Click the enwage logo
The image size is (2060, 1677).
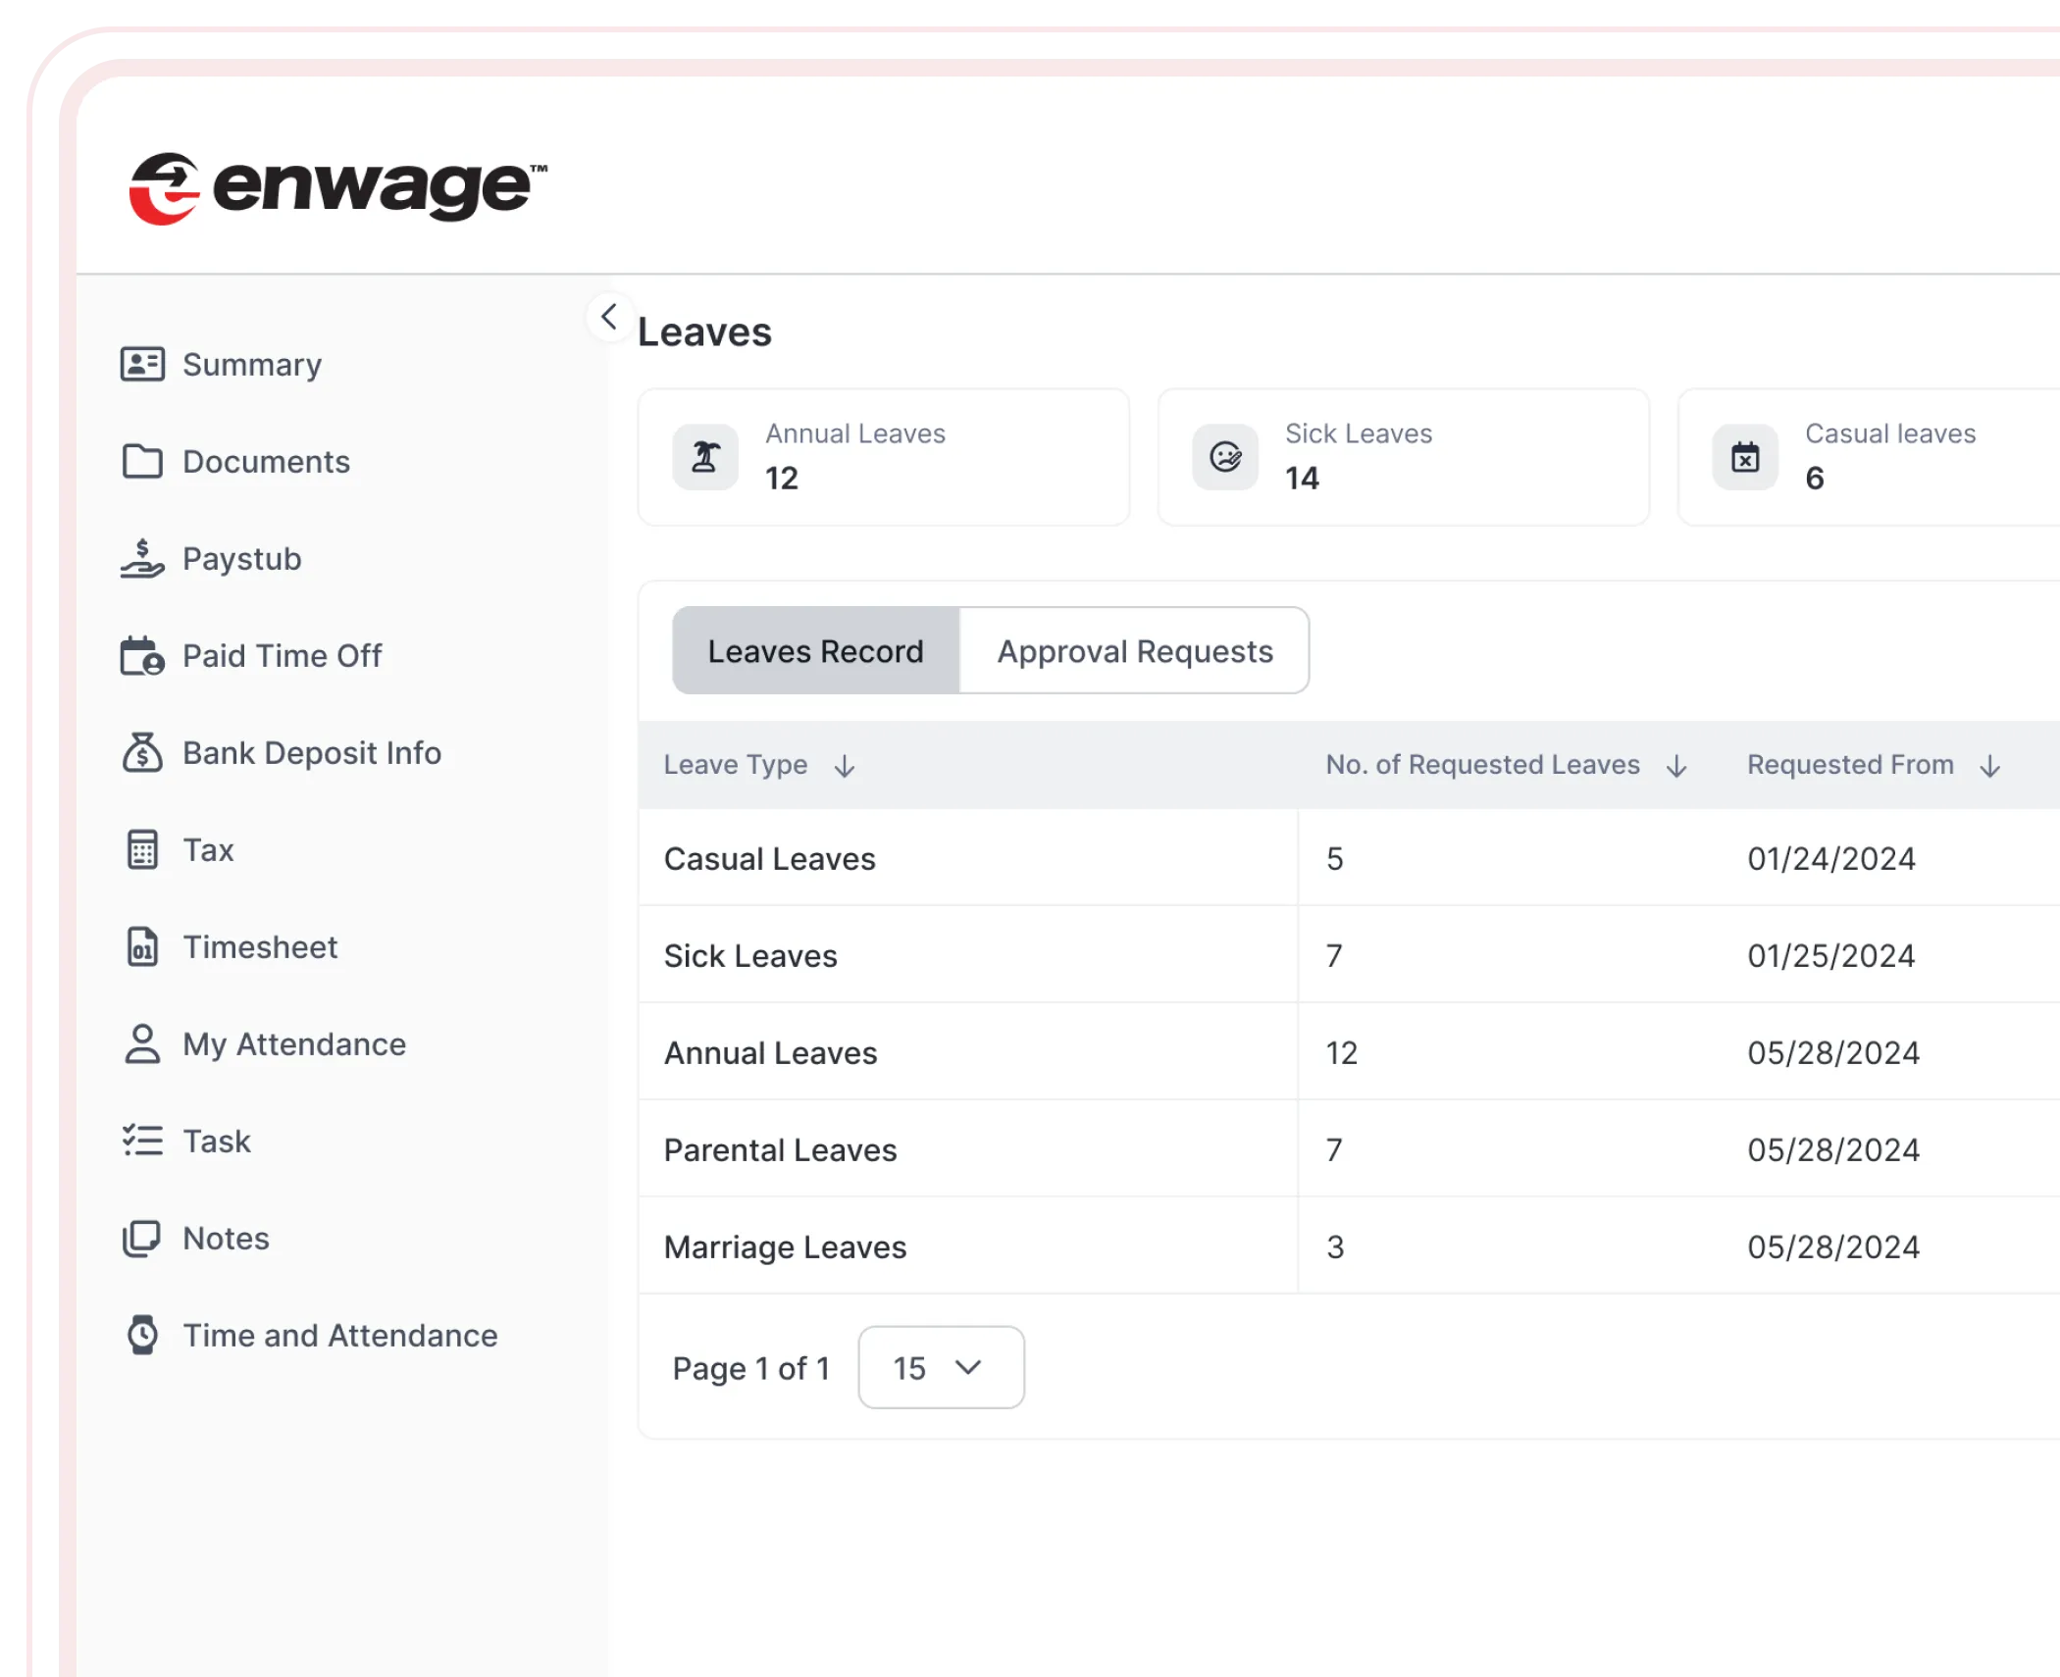(338, 188)
